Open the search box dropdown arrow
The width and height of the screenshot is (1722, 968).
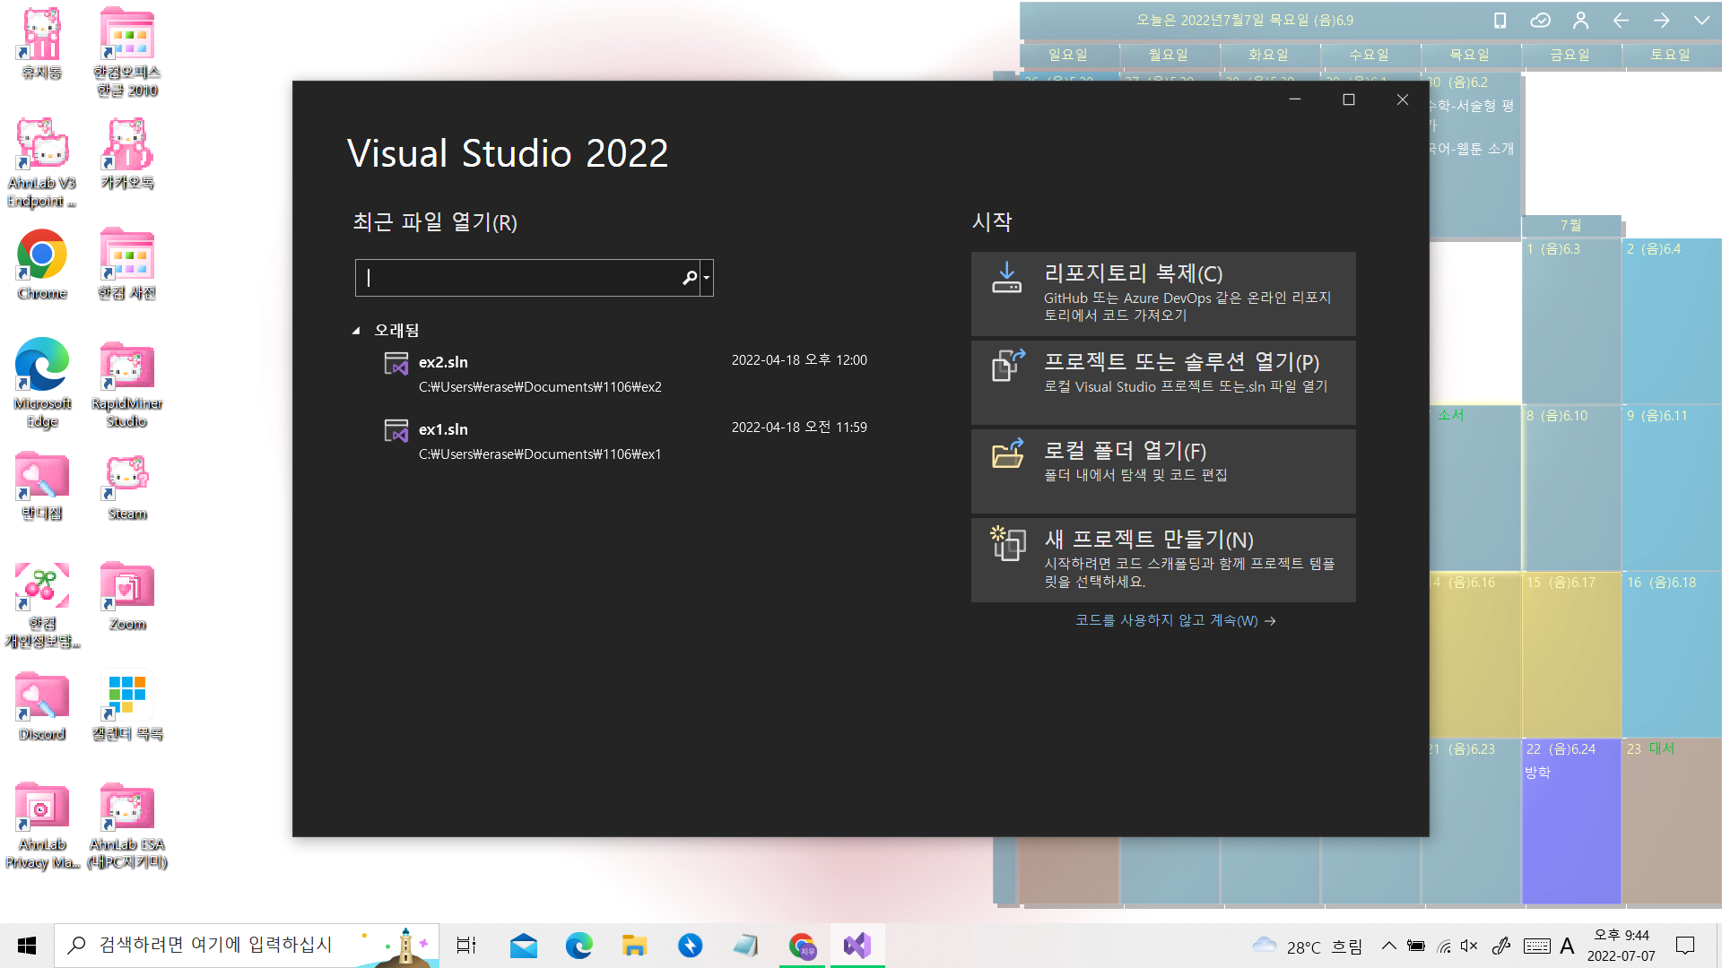(x=707, y=278)
